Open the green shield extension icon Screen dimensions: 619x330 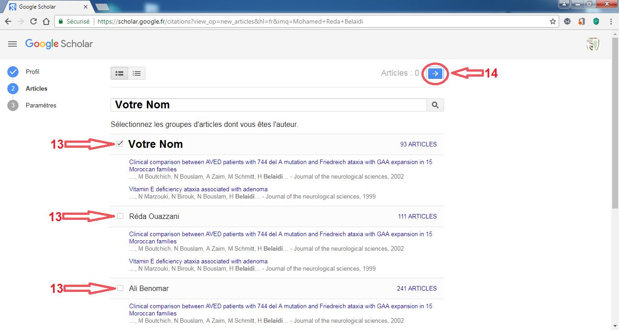click(x=596, y=21)
